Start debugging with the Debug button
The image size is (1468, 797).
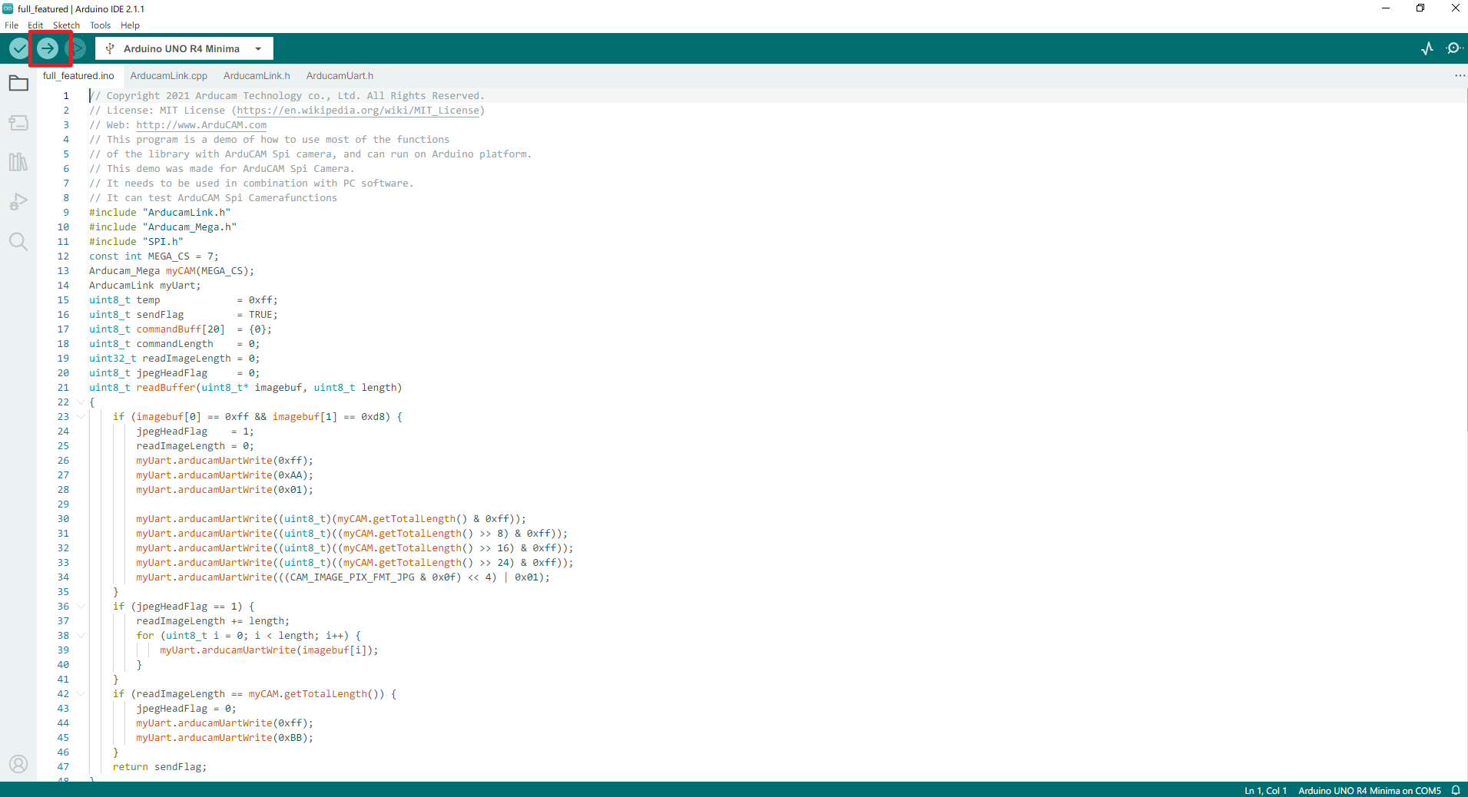78,48
